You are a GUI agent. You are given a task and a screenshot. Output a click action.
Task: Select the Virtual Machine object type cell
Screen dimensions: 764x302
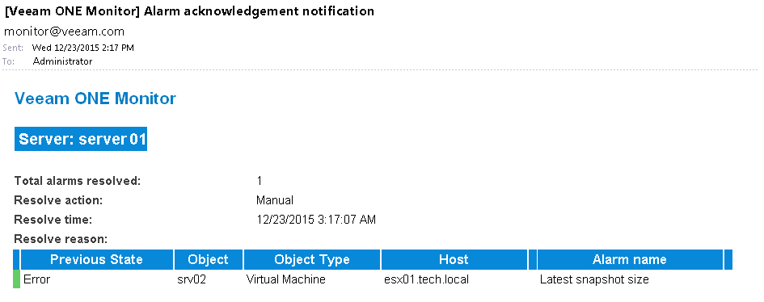tap(286, 279)
